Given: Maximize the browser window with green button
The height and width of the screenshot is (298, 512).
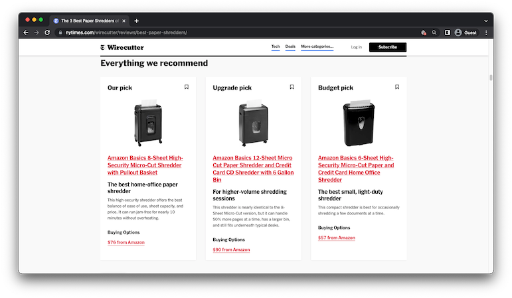Looking at the screenshot, I should click(41, 20).
